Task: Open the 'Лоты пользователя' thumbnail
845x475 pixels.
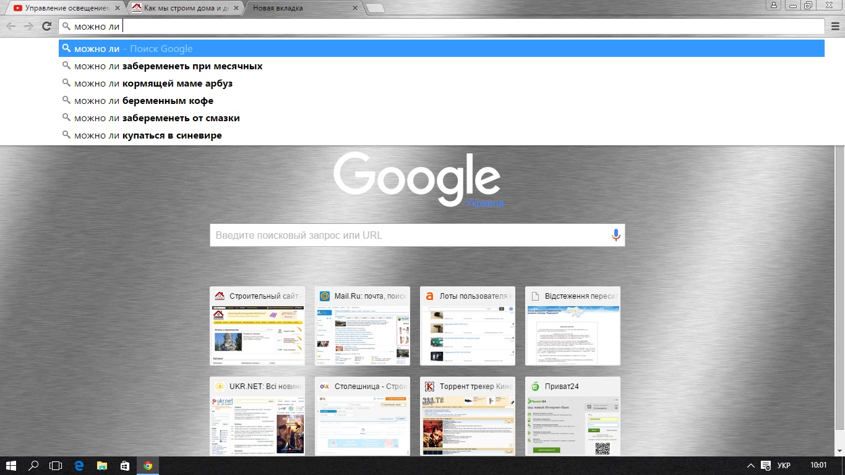Action: (x=468, y=326)
